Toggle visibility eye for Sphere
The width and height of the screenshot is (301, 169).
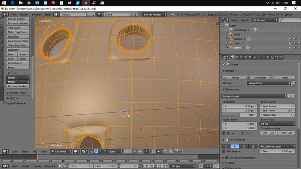(x=290, y=48)
